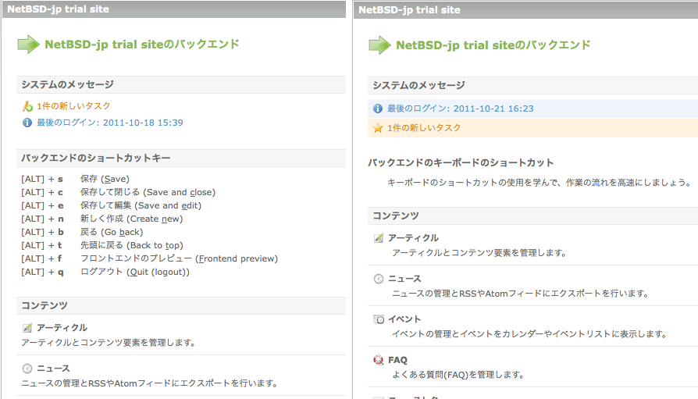698x399 pixels.
Task: Click the right システムのメッセージ section header
Action: [532, 86]
